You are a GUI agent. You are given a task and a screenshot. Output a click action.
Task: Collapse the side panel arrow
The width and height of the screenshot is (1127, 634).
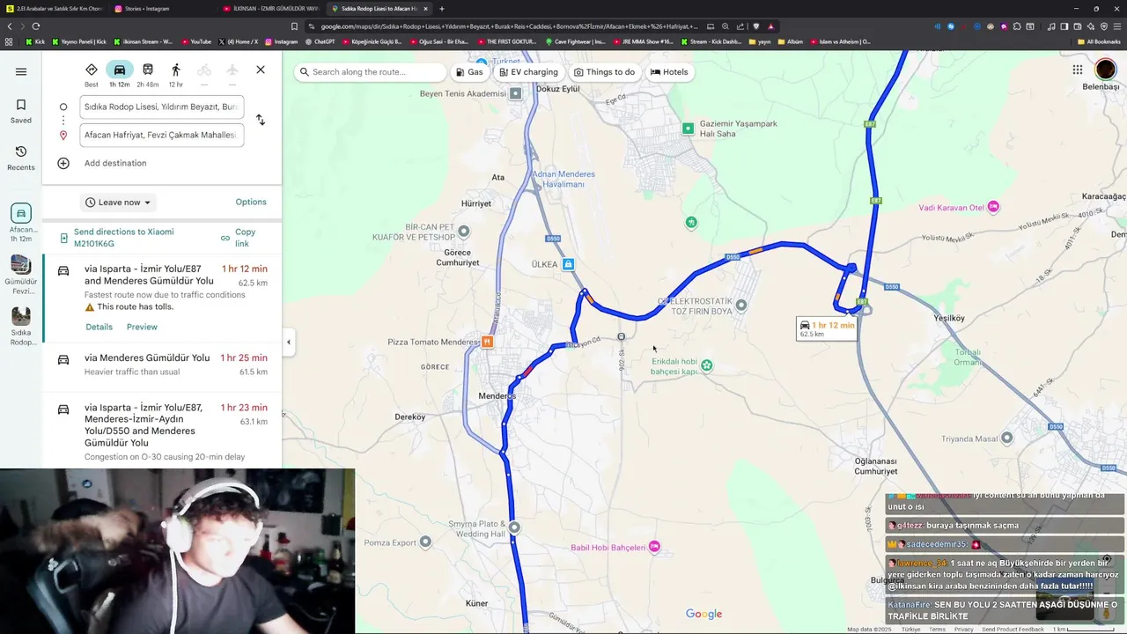tap(288, 342)
